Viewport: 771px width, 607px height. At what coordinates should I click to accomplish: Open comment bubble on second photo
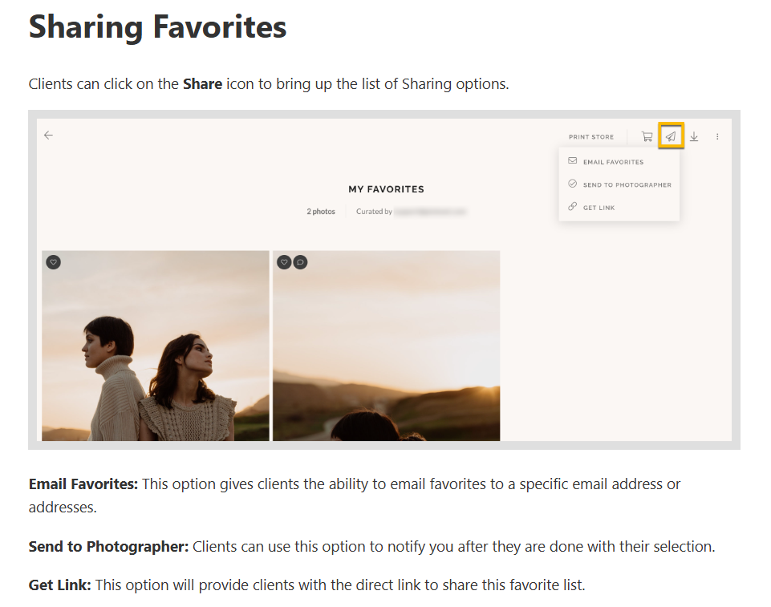pos(300,262)
